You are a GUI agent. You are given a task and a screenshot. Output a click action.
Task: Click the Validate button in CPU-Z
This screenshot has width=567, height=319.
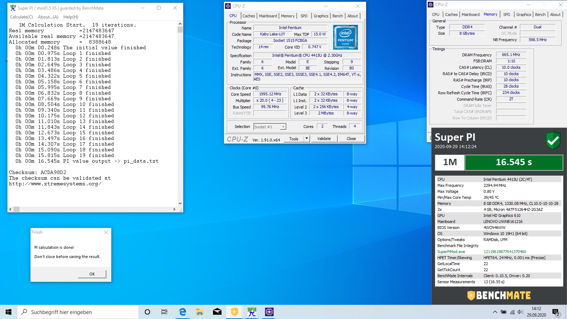click(x=324, y=139)
